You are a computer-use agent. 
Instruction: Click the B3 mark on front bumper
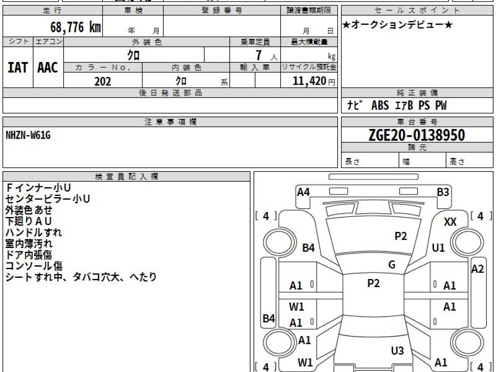443,192
